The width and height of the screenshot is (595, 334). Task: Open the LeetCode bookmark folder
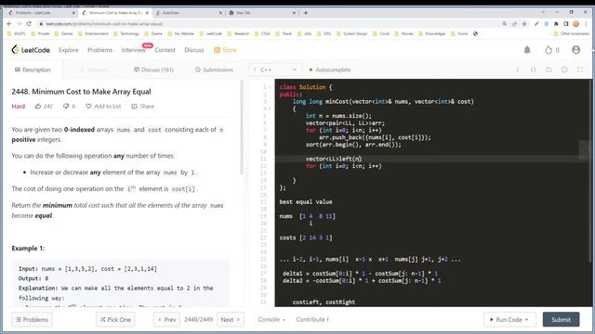211,33
